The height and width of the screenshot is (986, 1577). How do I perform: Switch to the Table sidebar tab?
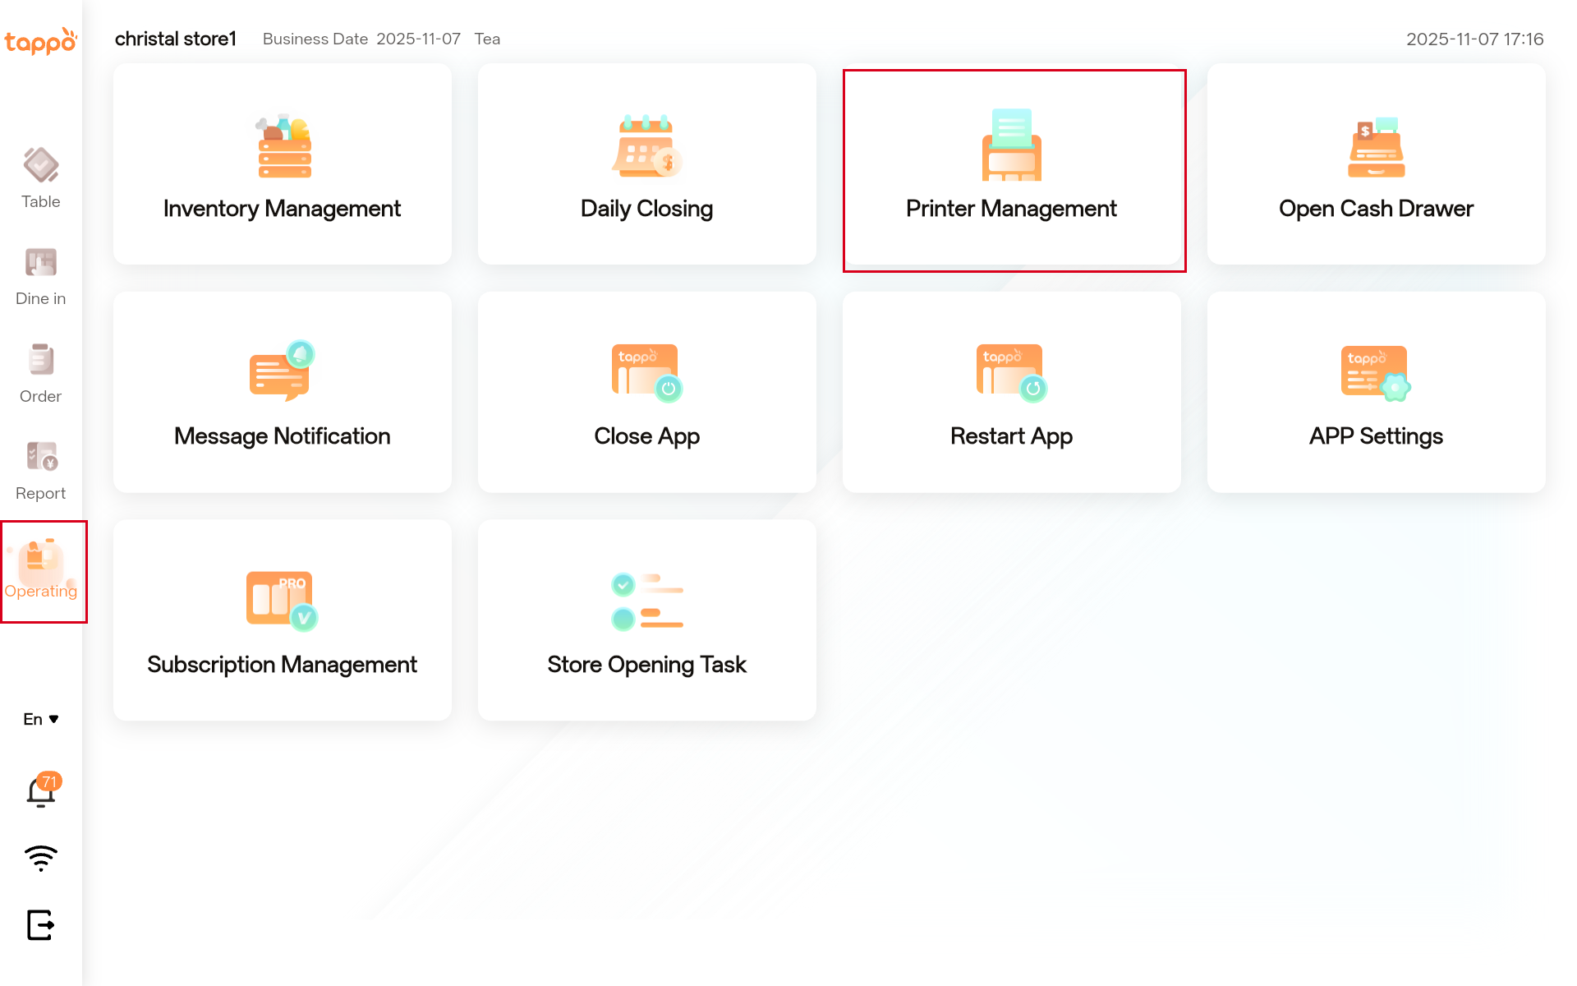tap(41, 178)
